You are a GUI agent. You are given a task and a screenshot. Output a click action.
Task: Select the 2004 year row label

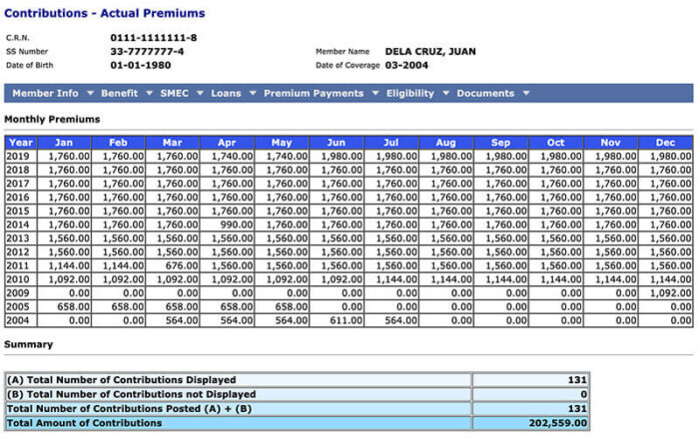pos(18,320)
